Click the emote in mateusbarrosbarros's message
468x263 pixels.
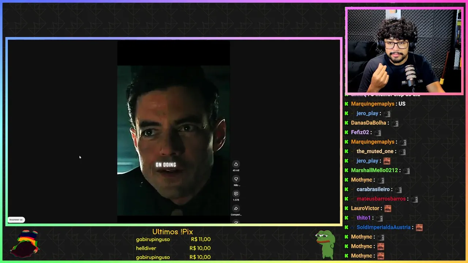point(414,199)
